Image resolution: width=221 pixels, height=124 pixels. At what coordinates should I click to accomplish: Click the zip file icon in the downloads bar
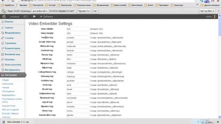pos(4,122)
